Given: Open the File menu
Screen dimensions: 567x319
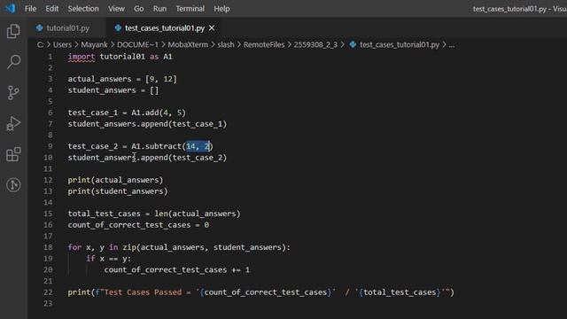Looking at the screenshot, I should click(x=30, y=8).
